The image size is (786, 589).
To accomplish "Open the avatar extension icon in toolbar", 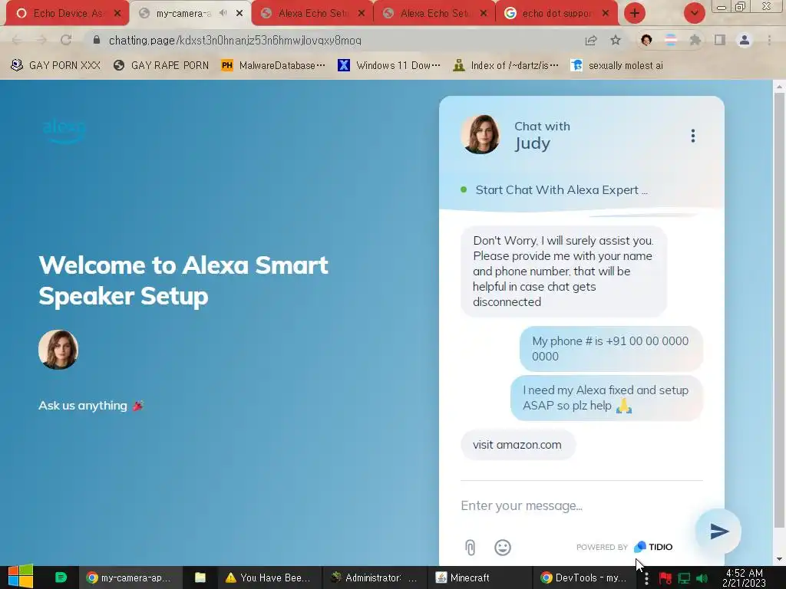I will [646, 40].
